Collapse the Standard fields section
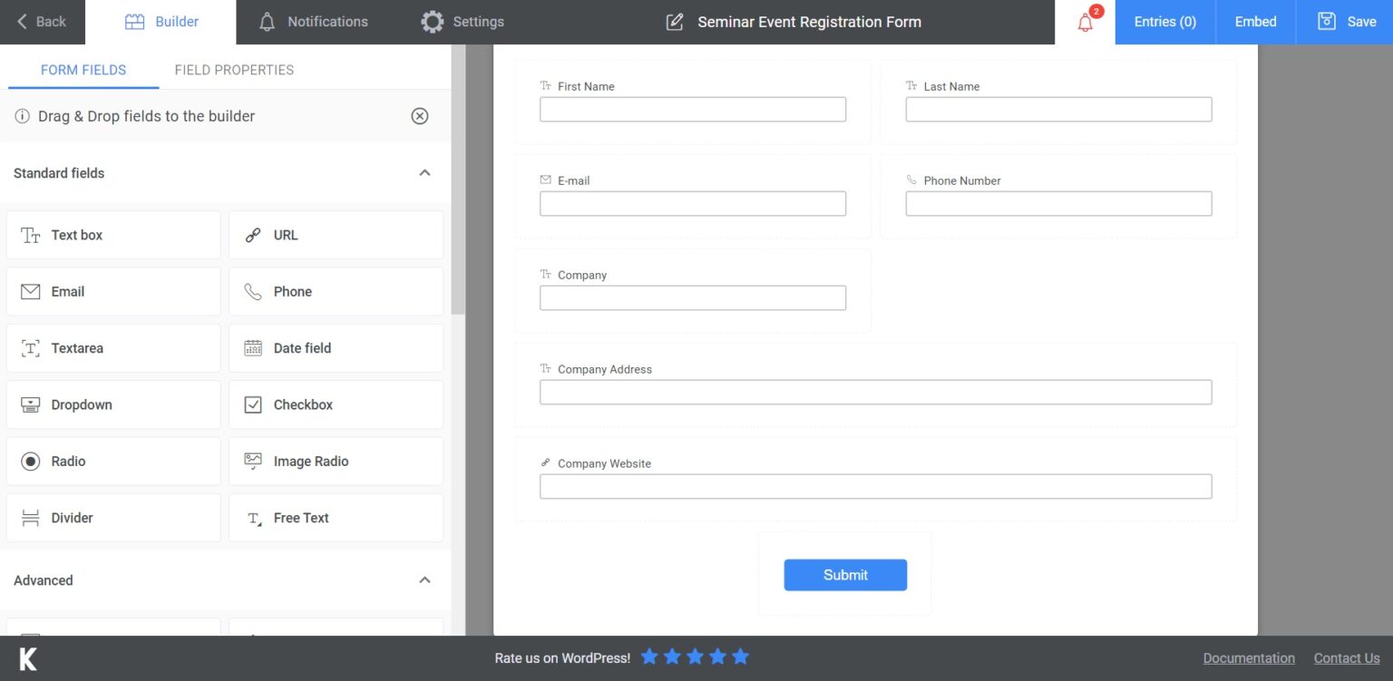The width and height of the screenshot is (1393, 681). (424, 173)
